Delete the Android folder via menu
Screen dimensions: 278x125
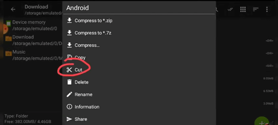coord(139,82)
